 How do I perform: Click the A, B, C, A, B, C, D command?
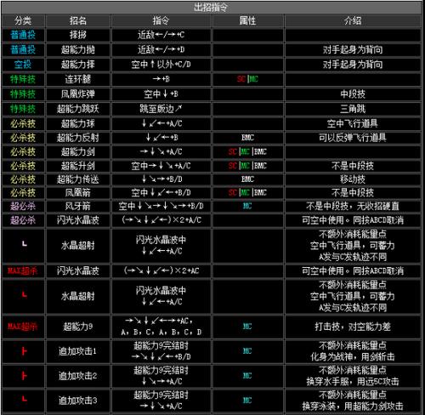(x=161, y=333)
